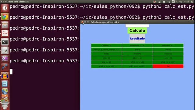Screen dimensions: 195x110
Task: Click the p(k1 < x <= k2) button
Action: pyautogui.click(x=106, y=66)
